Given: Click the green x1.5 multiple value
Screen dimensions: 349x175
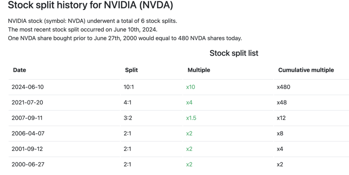Looking at the screenshot, I should (x=191, y=118).
